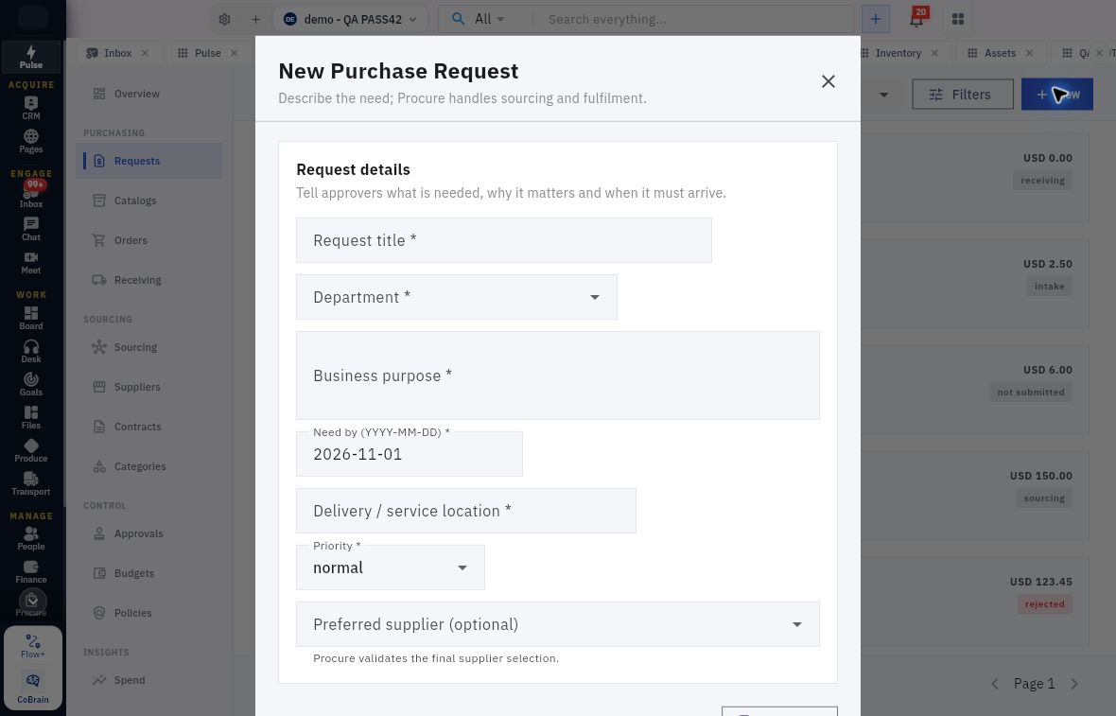Open Pulse from the left rail
The height and width of the screenshot is (716, 1116).
(30, 57)
